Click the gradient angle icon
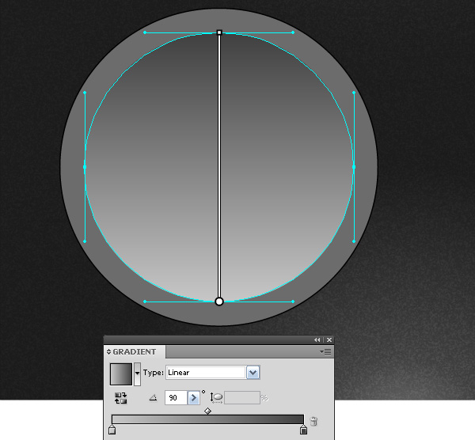 click(153, 397)
